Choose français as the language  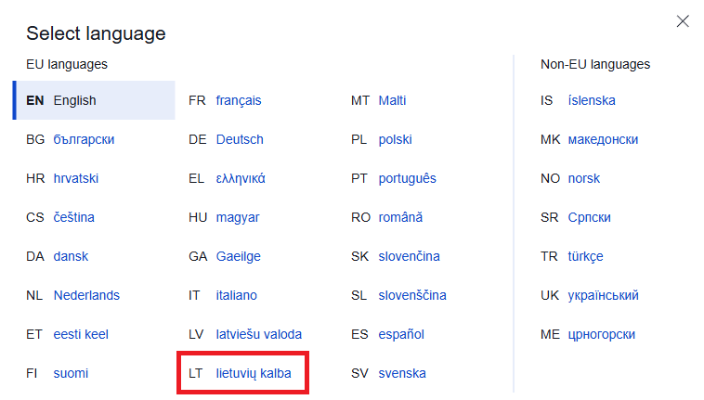tap(239, 100)
